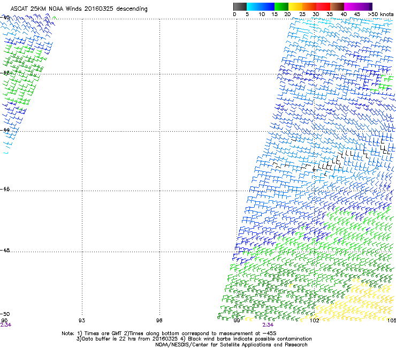Click the 'Data buffer is 22 hrs' note line
This screenshot has height=348, width=396.
(x=194, y=339)
